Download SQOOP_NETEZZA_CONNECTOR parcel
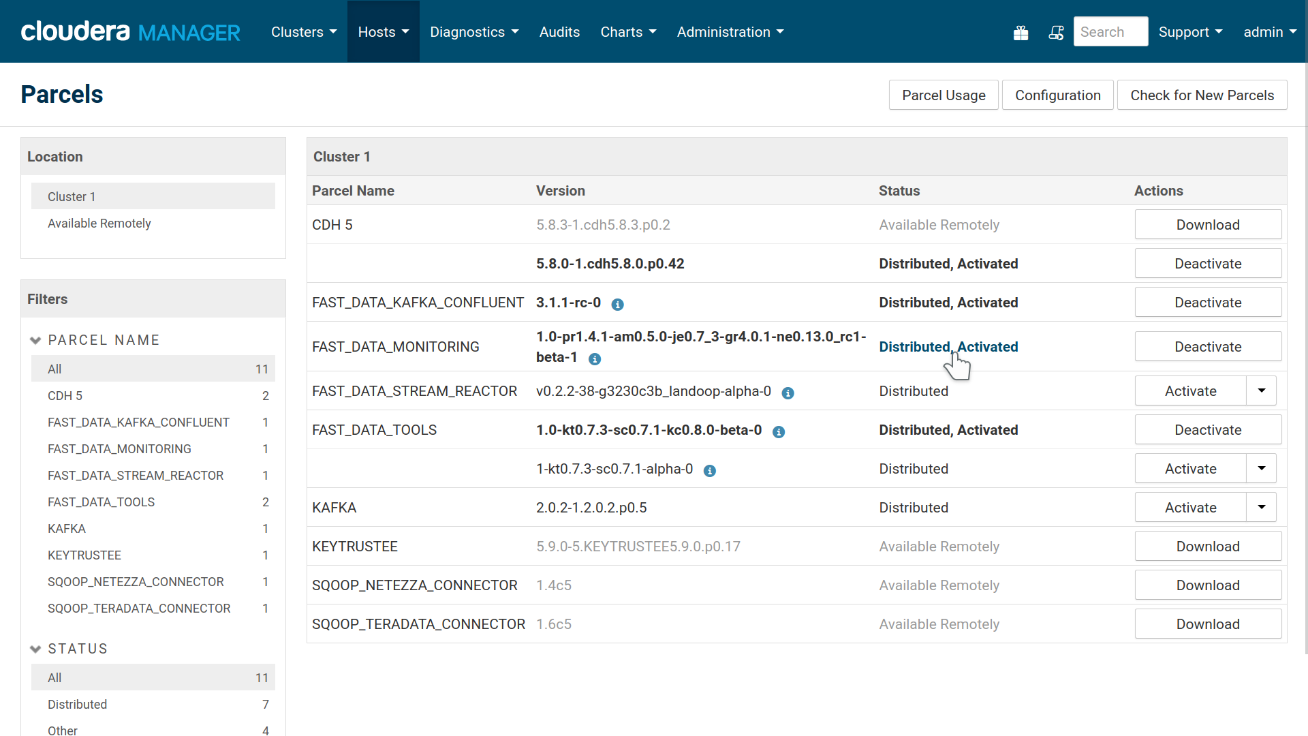The height and width of the screenshot is (736, 1308). 1208,585
